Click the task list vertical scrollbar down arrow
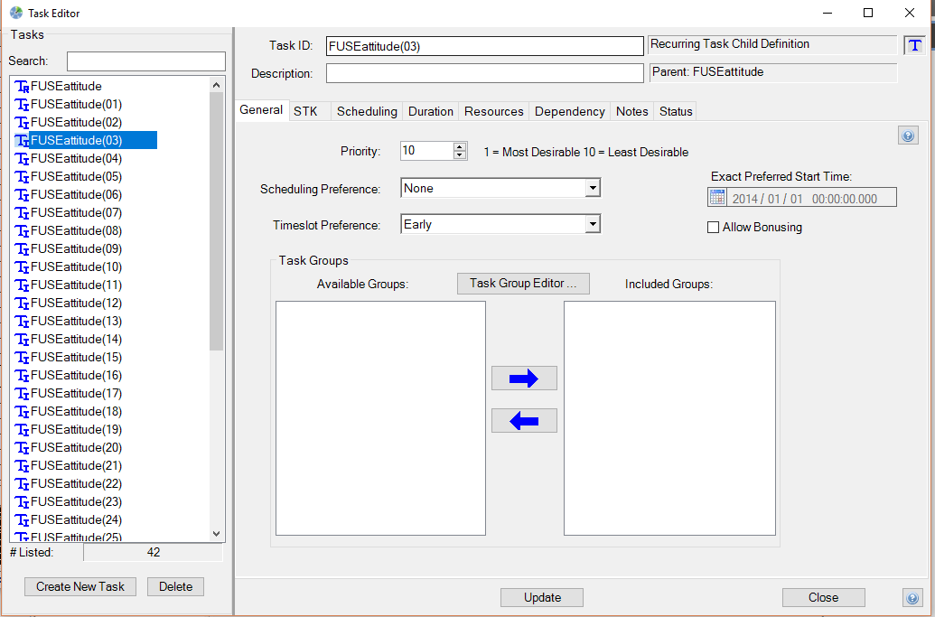The width and height of the screenshot is (935, 617). click(x=216, y=534)
